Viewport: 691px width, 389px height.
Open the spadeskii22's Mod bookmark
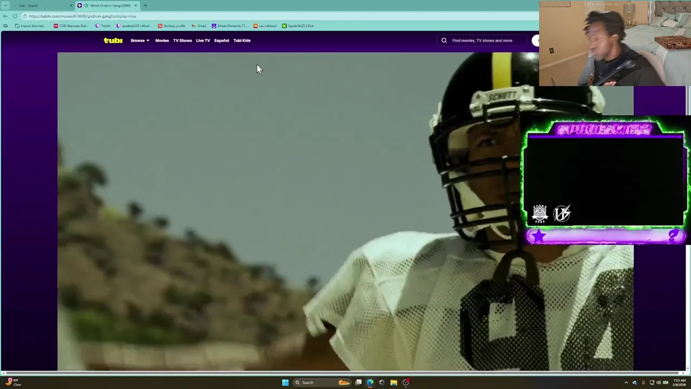pos(133,26)
